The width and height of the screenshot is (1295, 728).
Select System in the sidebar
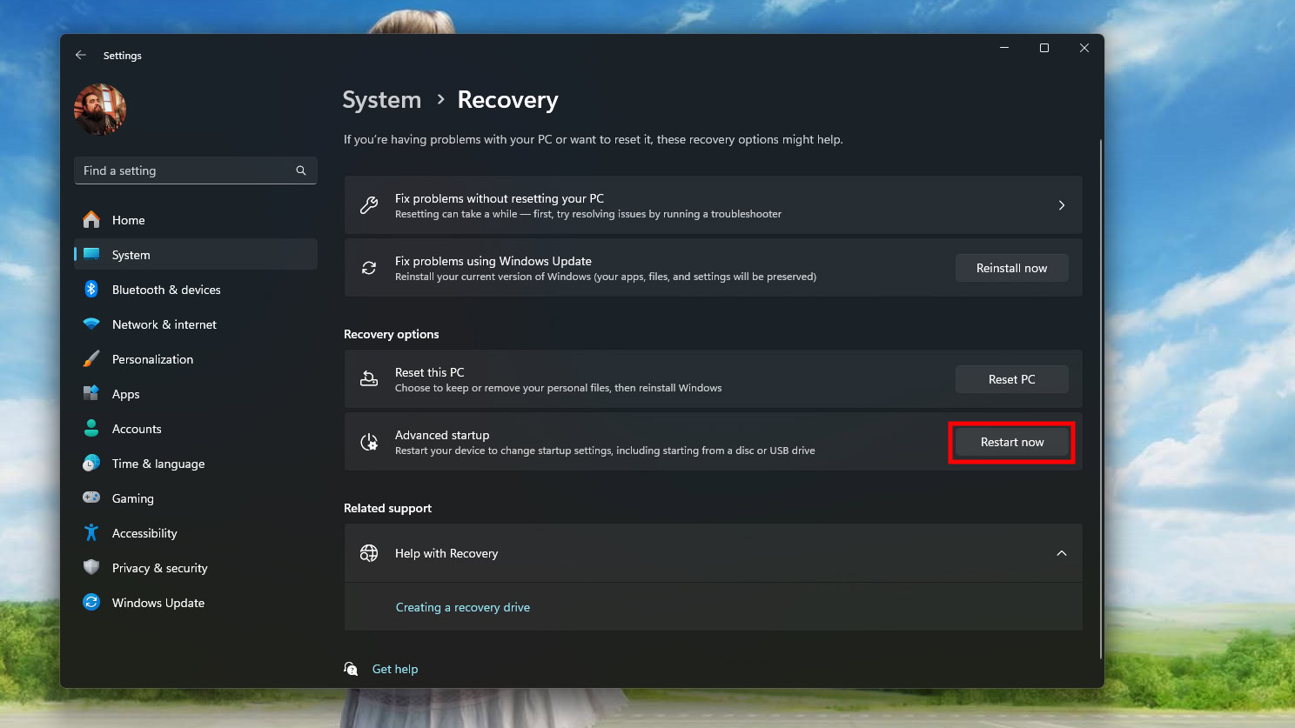[x=196, y=255]
